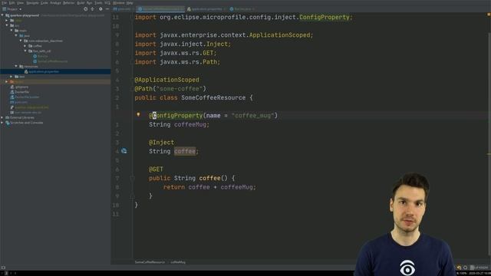The image size is (491, 276).
Task: Collapse the com.sebastian_daschner package
Action: (21, 41)
